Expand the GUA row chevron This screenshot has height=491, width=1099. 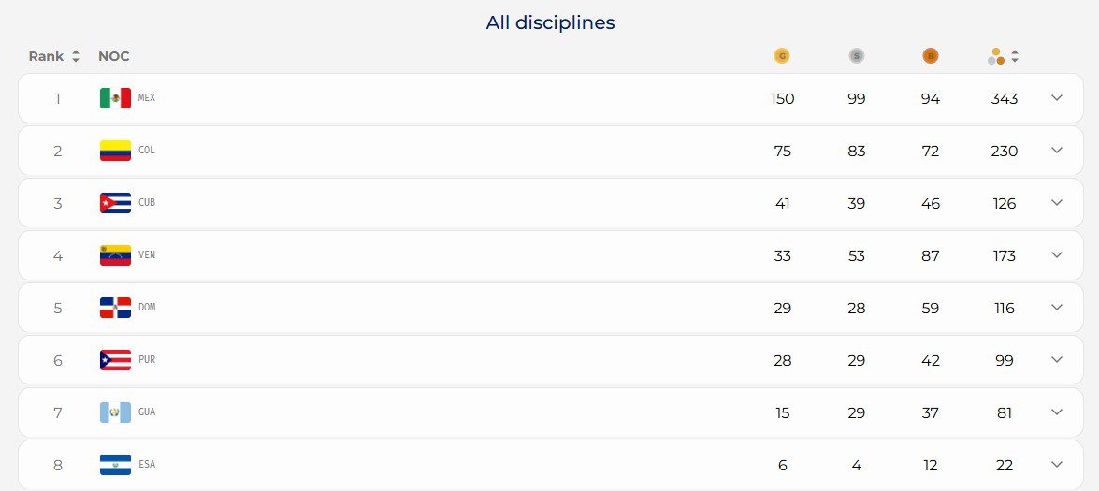coord(1057,412)
